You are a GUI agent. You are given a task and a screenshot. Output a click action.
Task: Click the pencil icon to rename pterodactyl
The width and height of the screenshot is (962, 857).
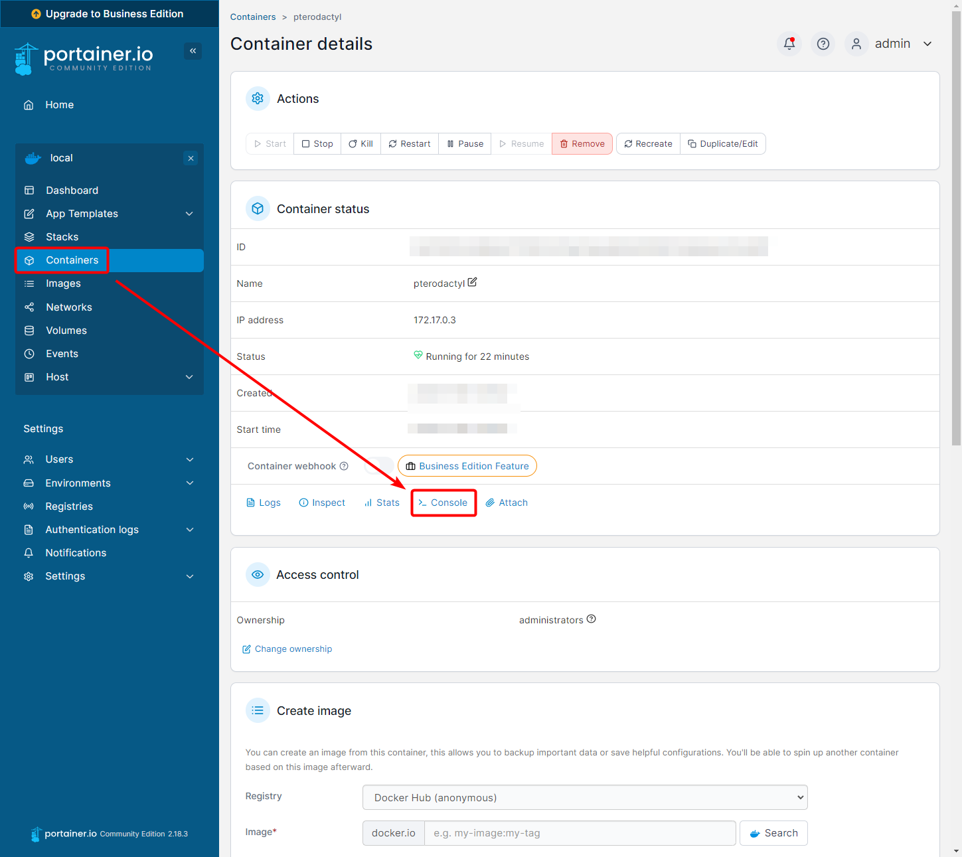(472, 282)
